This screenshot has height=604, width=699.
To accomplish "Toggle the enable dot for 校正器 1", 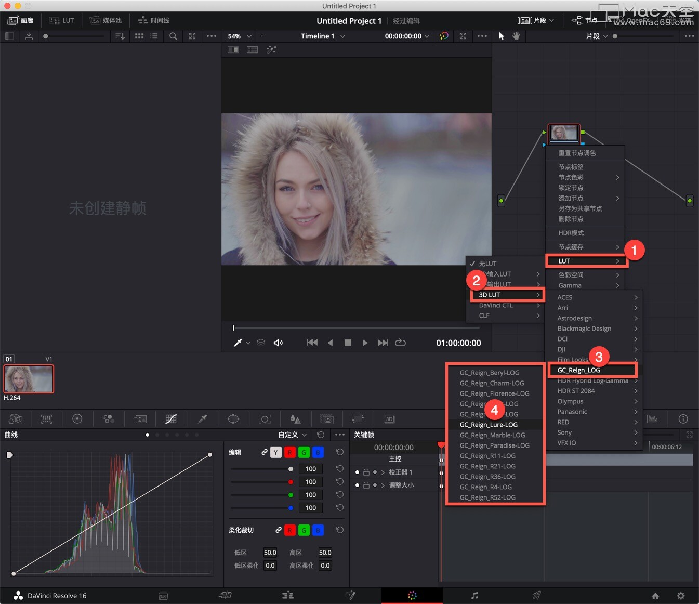I will [x=357, y=472].
